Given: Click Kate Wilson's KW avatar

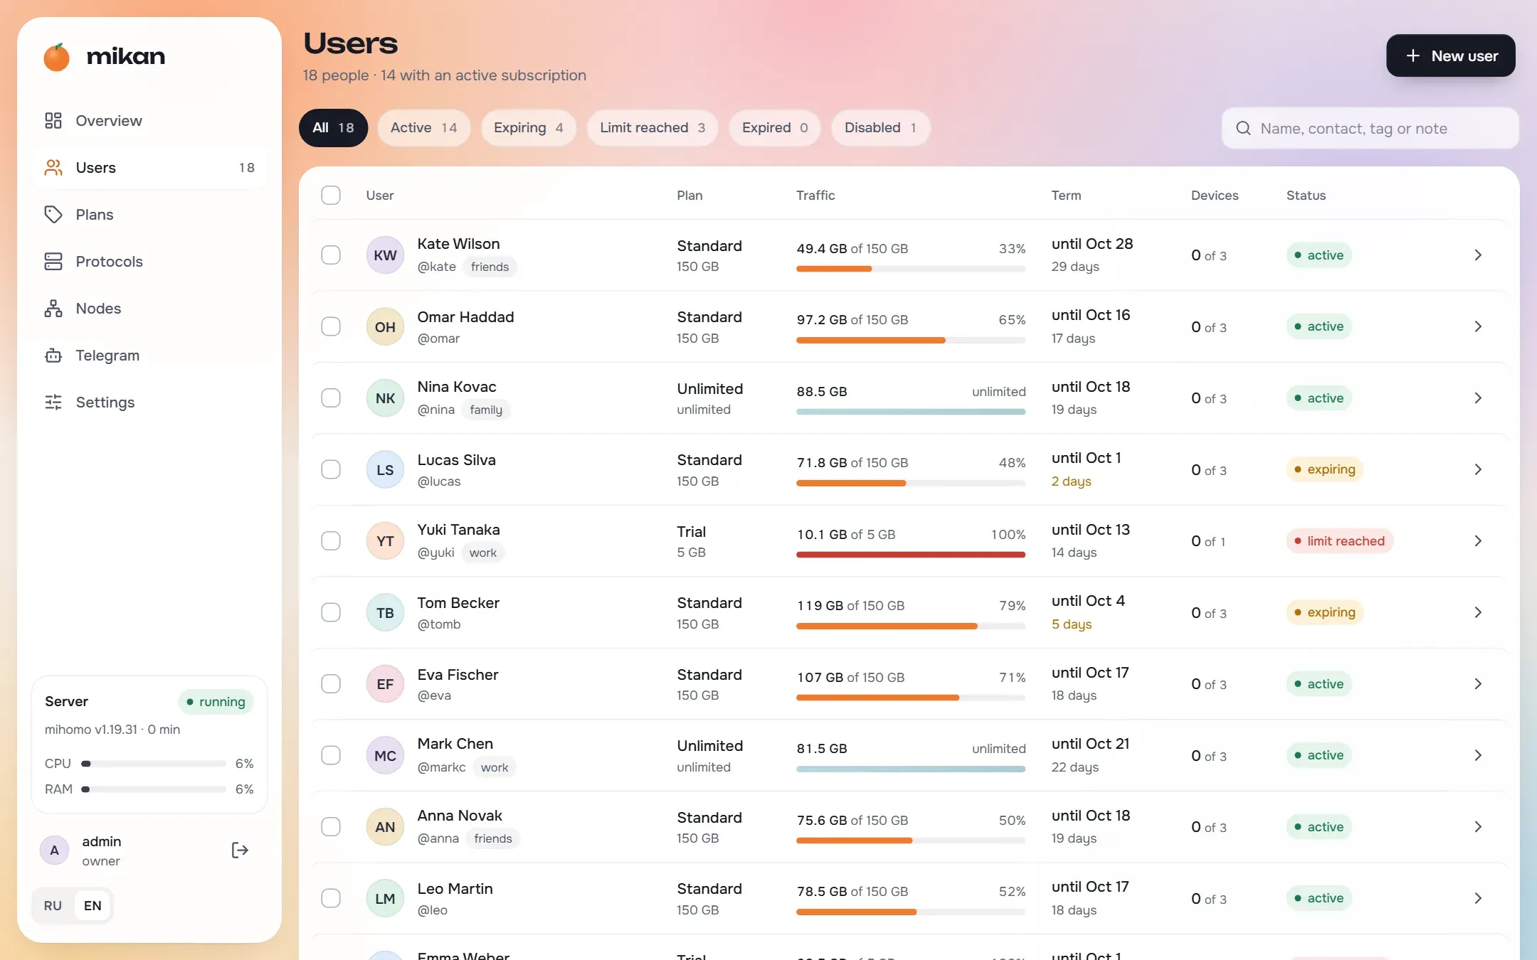Looking at the screenshot, I should coord(385,255).
